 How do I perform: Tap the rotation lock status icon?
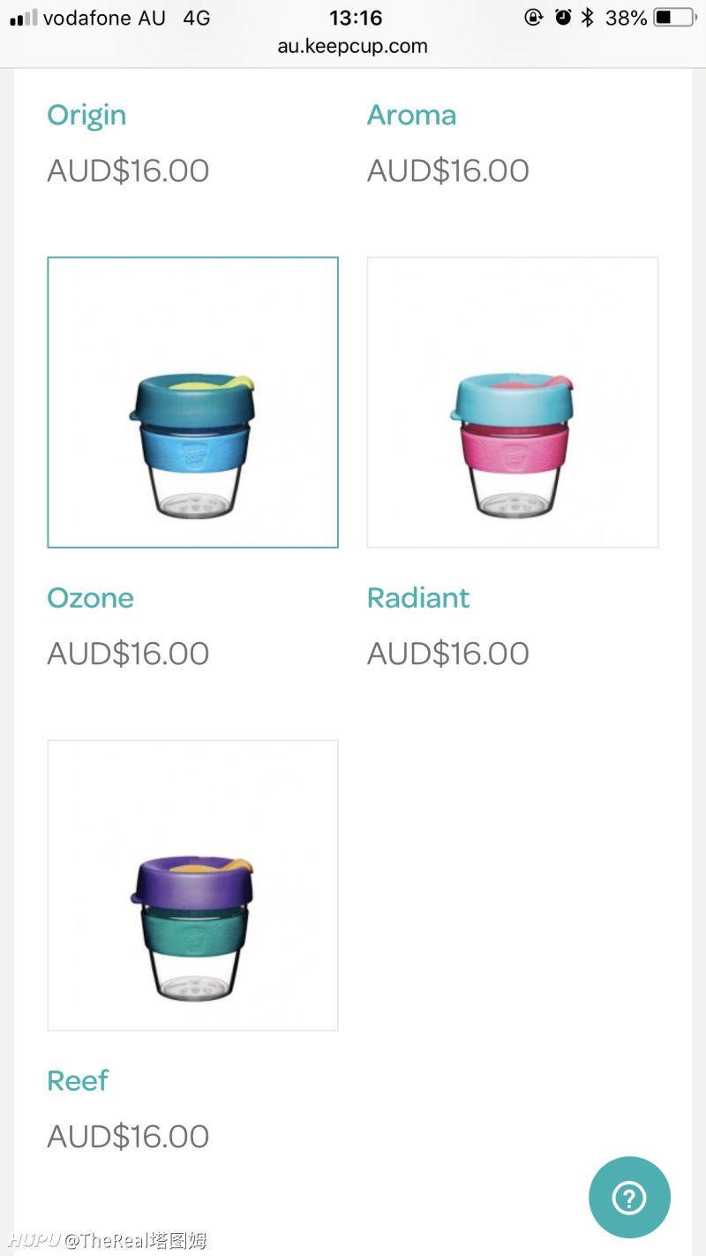tap(533, 18)
